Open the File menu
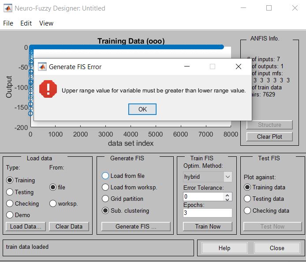The image size is (306, 262). [8, 23]
